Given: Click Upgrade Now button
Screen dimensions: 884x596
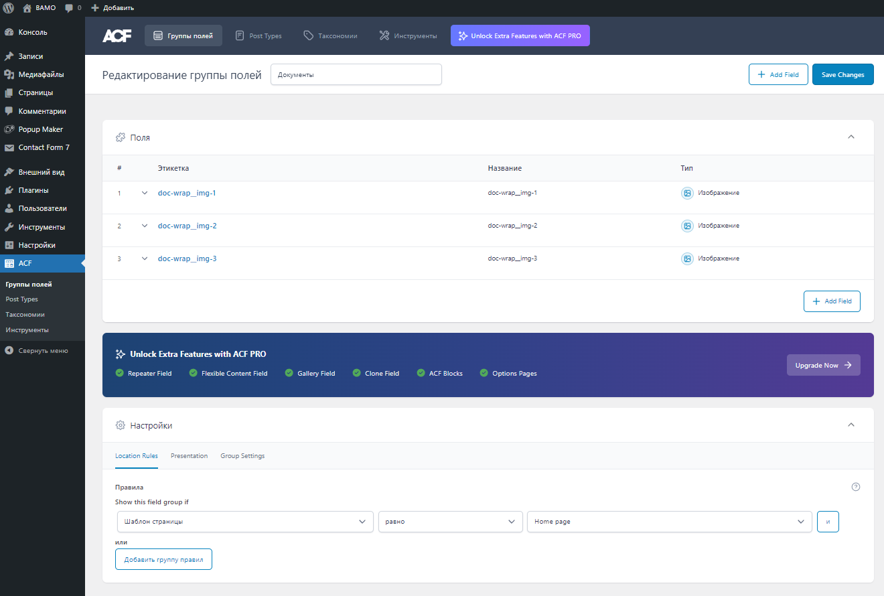Looking at the screenshot, I should point(824,365).
